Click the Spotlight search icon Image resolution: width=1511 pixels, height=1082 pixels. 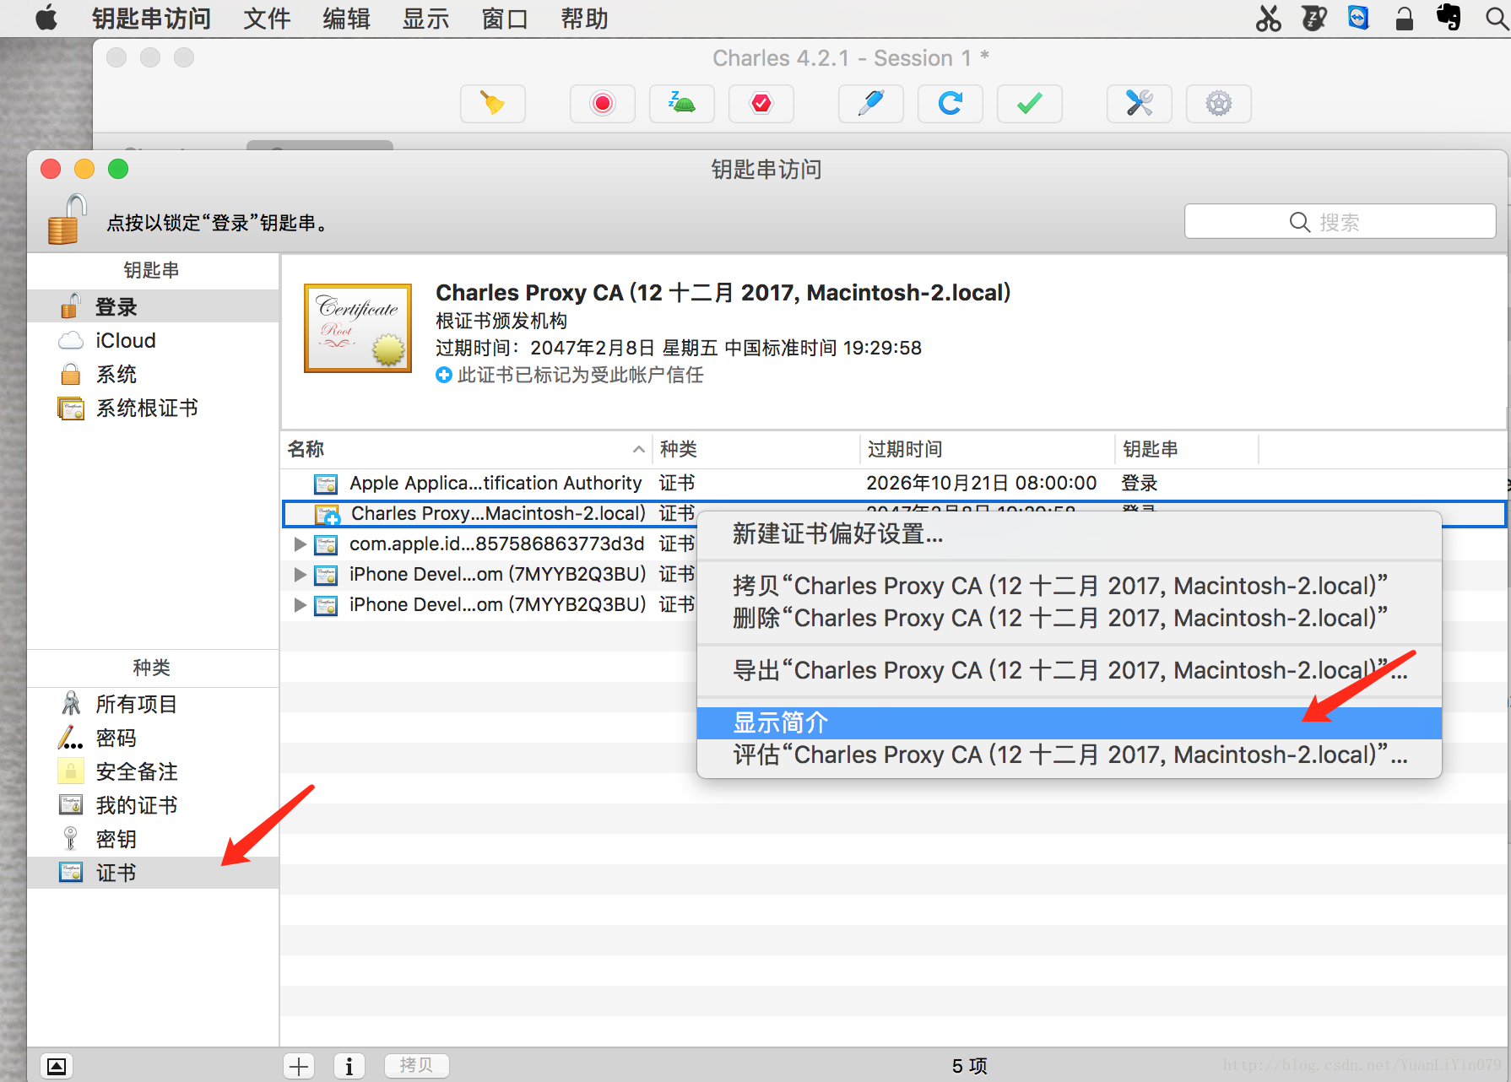pos(1497,18)
